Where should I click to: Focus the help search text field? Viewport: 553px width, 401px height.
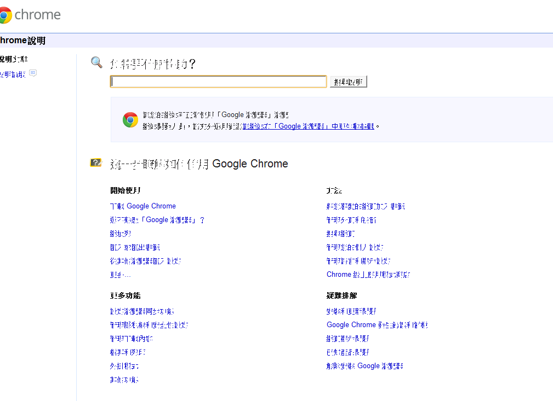[218, 82]
